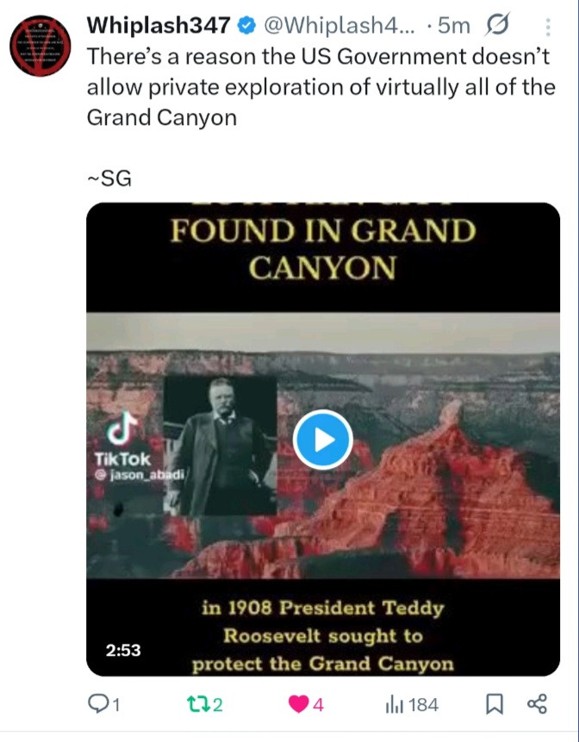Click the 2:53 video duration label
This screenshot has height=742, width=579.
click(123, 651)
